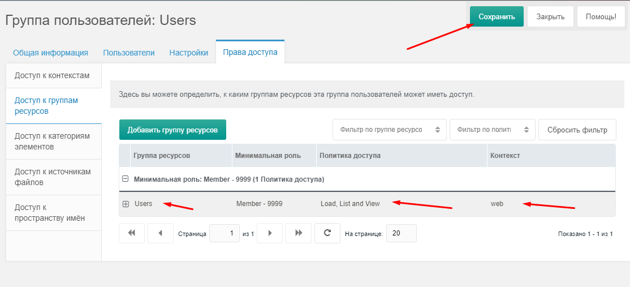Select the web context cell
Screen dimensions: 630x287
click(x=497, y=204)
